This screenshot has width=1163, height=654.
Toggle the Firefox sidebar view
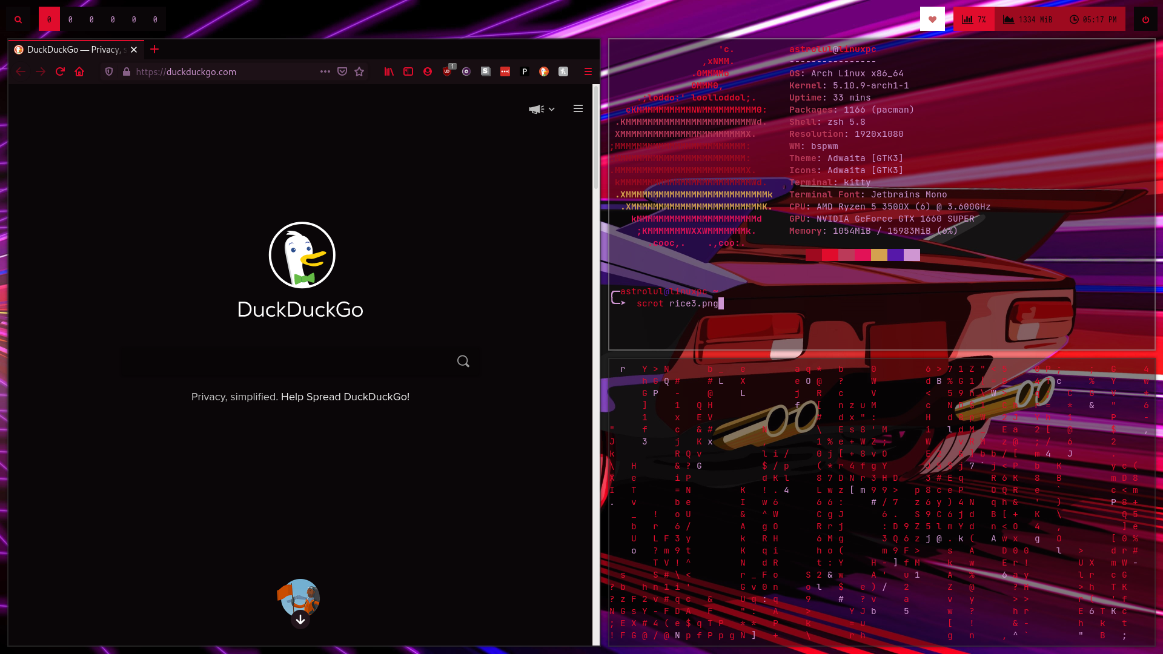[408, 71]
